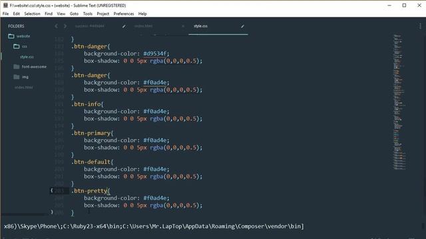Open the Help menu

pyautogui.click(x=142, y=14)
